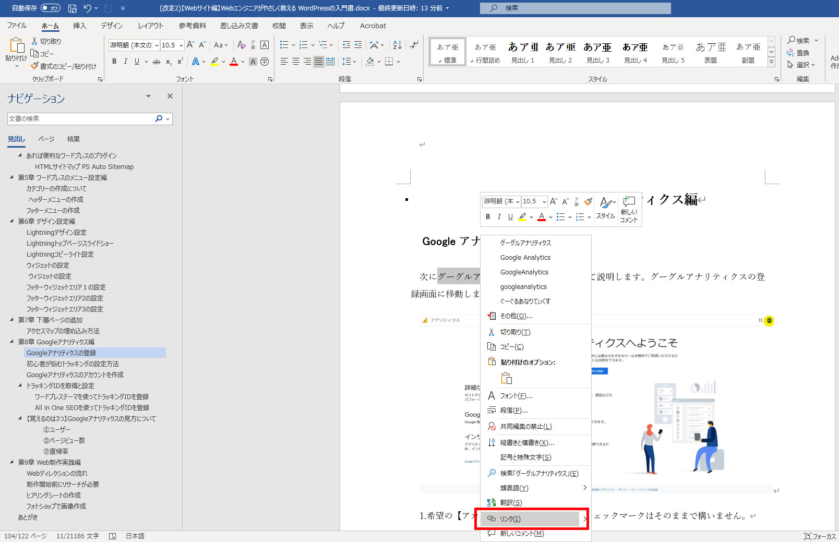The width and height of the screenshot is (839, 542).
Task: Click Clear All Formatting icon
Action: (241, 45)
